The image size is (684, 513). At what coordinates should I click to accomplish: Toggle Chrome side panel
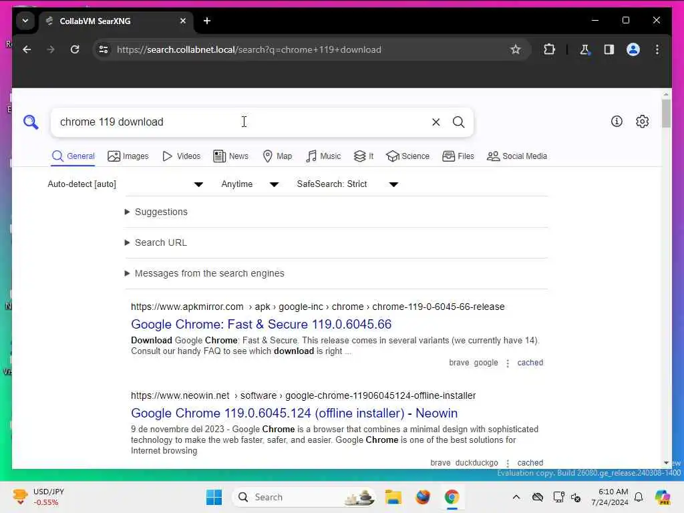(x=609, y=49)
